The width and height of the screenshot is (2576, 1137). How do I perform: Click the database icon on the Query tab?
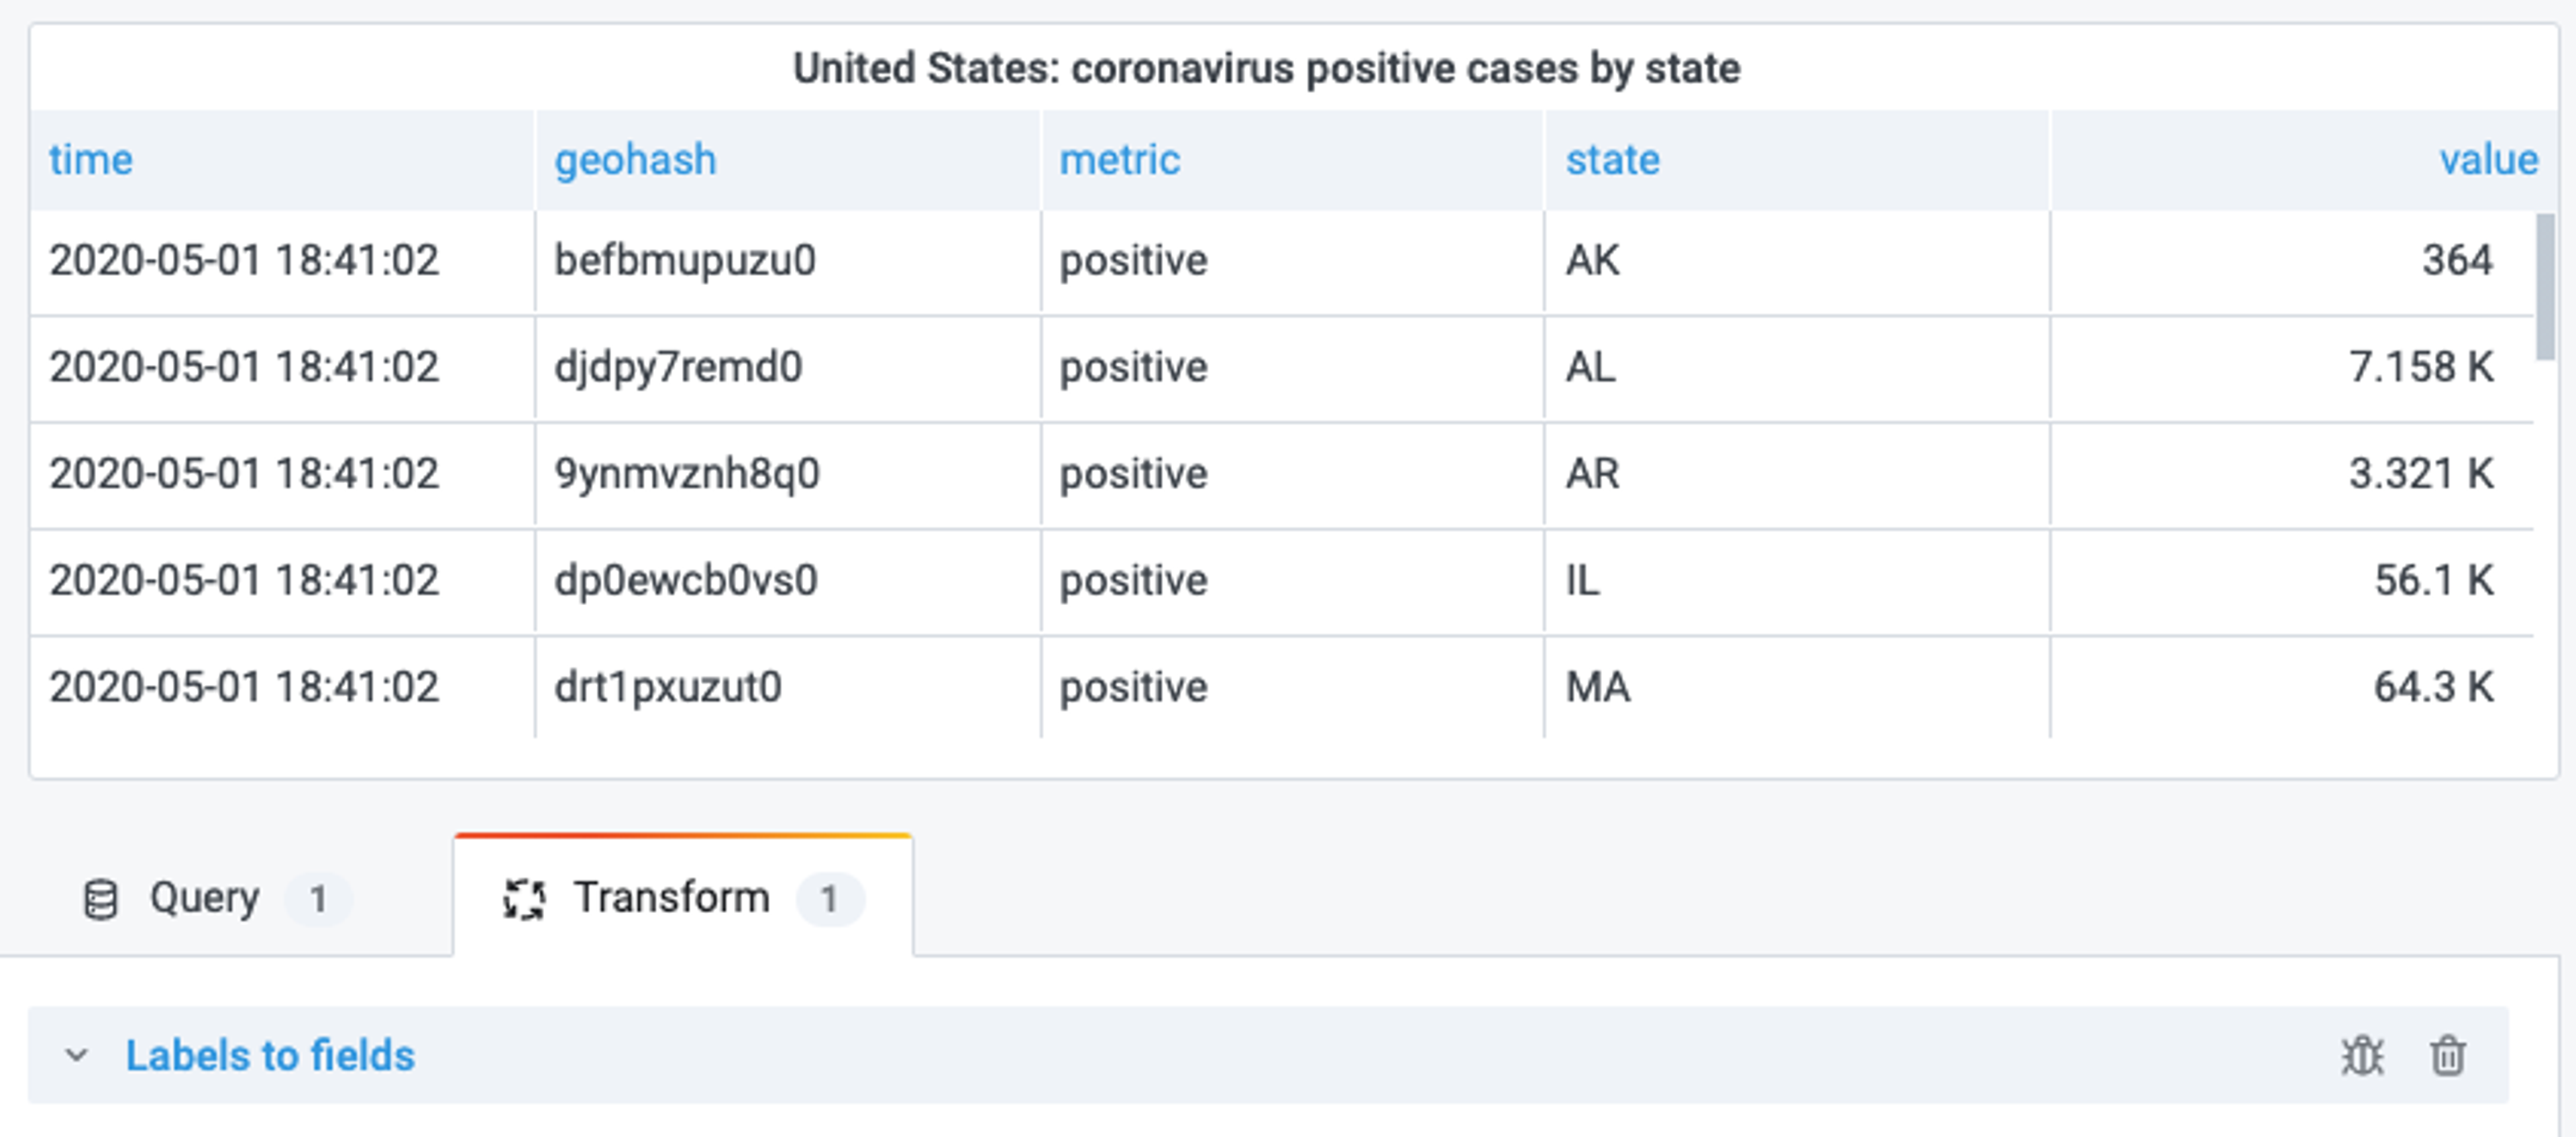click(100, 898)
